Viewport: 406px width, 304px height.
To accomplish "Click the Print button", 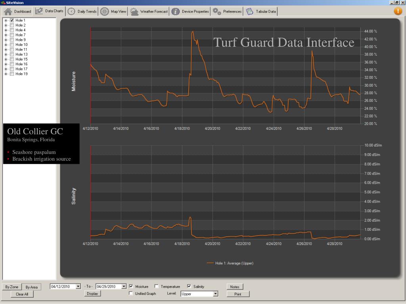I will 238,294.
